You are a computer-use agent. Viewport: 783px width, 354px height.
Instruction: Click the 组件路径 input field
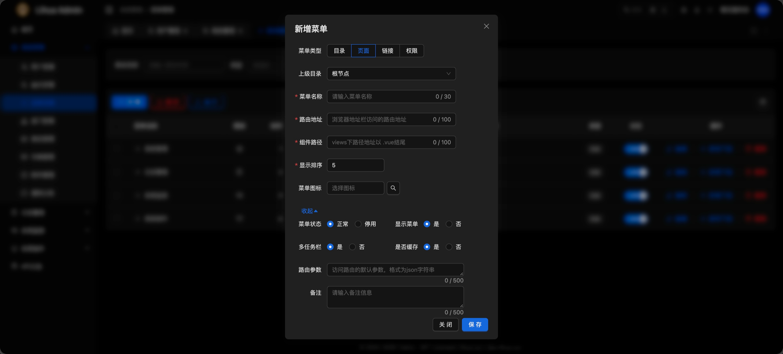(391, 142)
